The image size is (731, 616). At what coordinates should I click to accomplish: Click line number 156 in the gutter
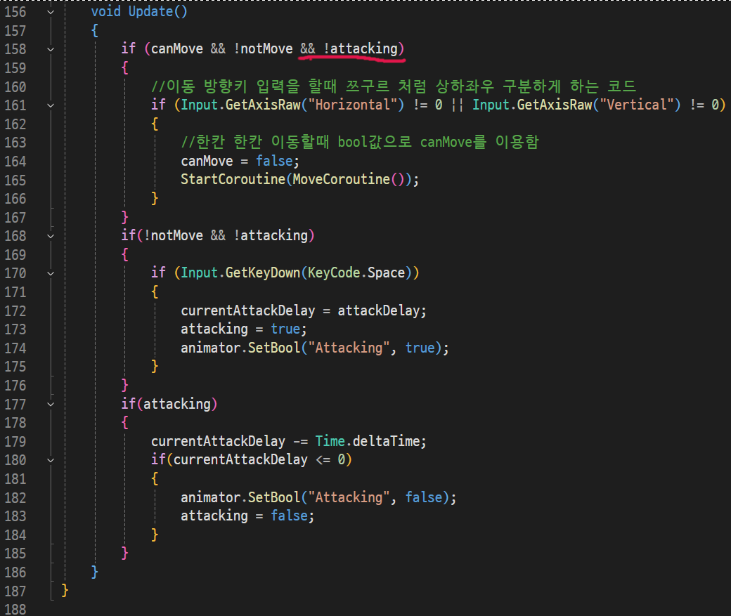[x=15, y=12]
